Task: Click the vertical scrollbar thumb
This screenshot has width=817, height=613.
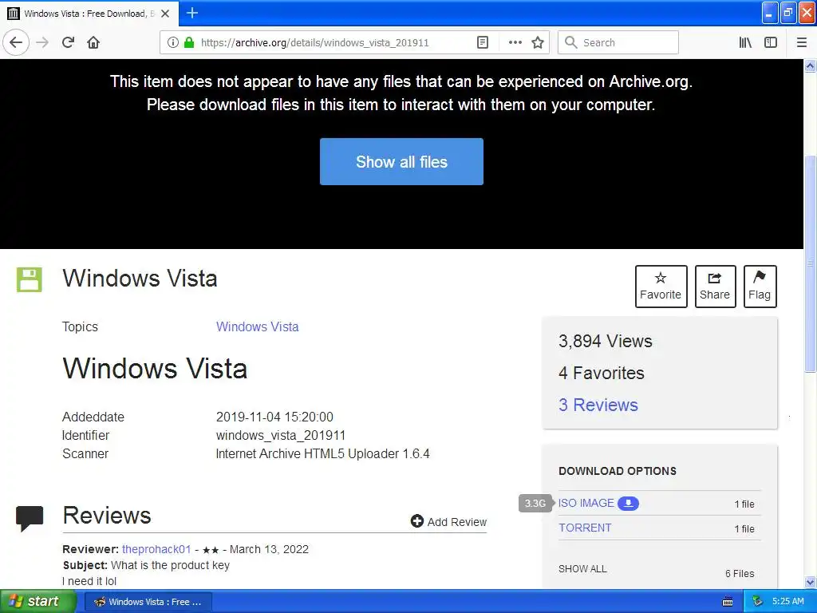Action: (x=811, y=263)
